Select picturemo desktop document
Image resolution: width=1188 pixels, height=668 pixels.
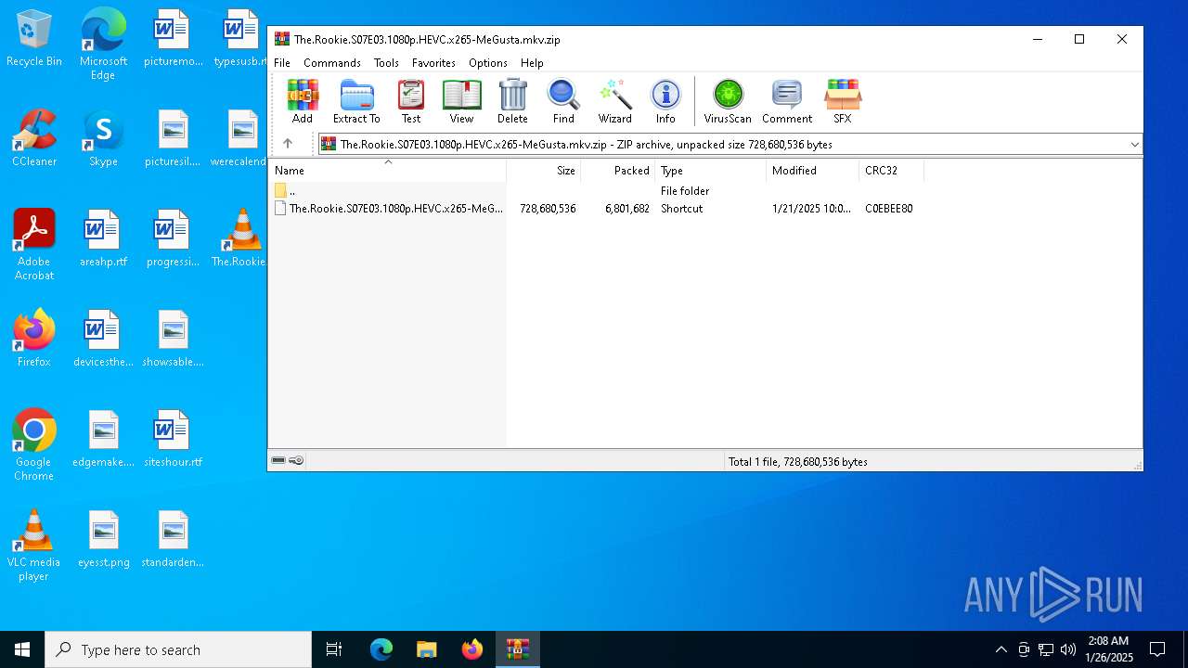point(173,38)
